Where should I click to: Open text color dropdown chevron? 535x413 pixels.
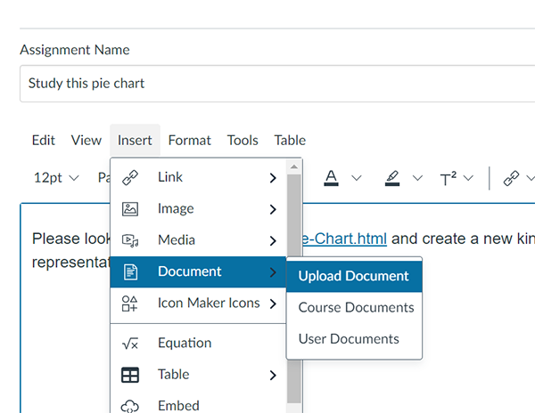pyautogui.click(x=357, y=178)
